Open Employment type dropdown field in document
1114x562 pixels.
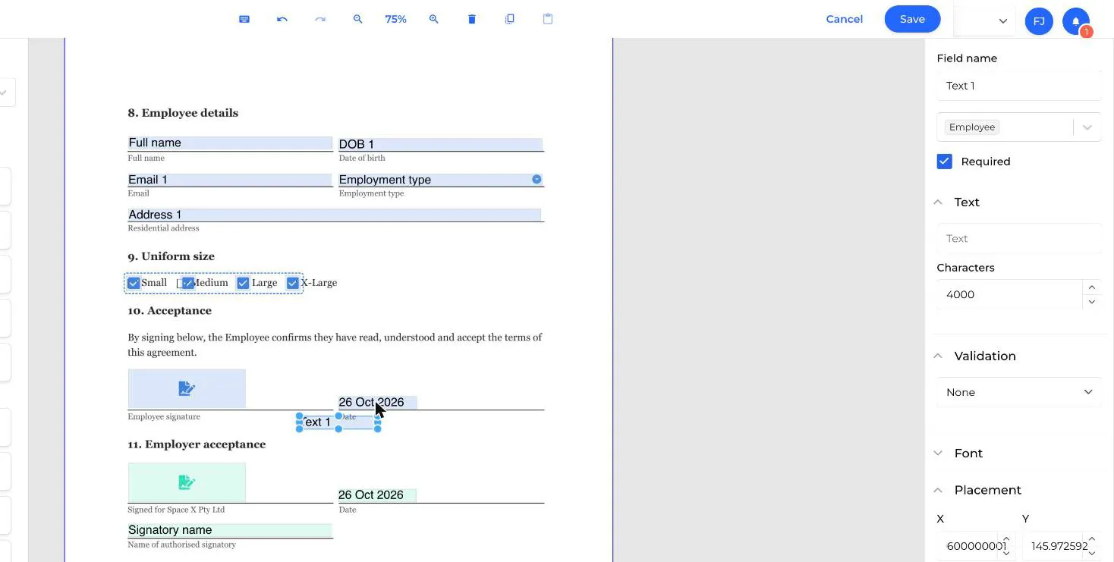tap(441, 180)
